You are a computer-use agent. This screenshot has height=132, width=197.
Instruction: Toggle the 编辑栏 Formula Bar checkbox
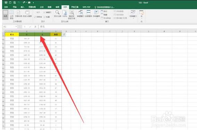click(47, 12)
